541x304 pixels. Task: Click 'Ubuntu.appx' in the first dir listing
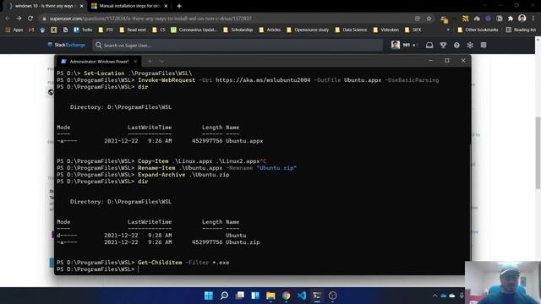coord(244,141)
